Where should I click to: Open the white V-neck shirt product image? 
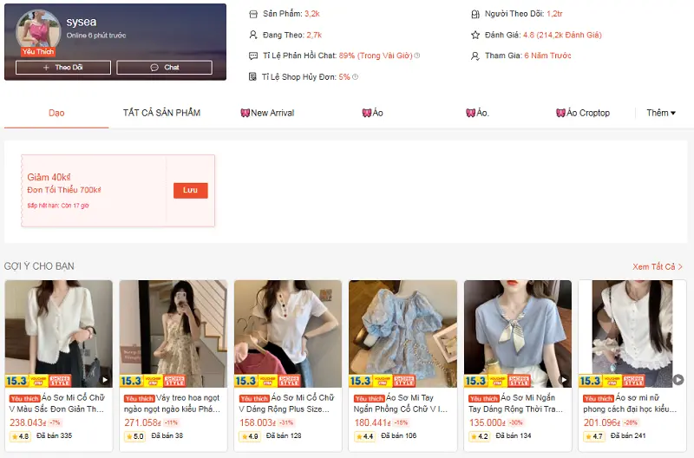pyautogui.click(x=58, y=334)
